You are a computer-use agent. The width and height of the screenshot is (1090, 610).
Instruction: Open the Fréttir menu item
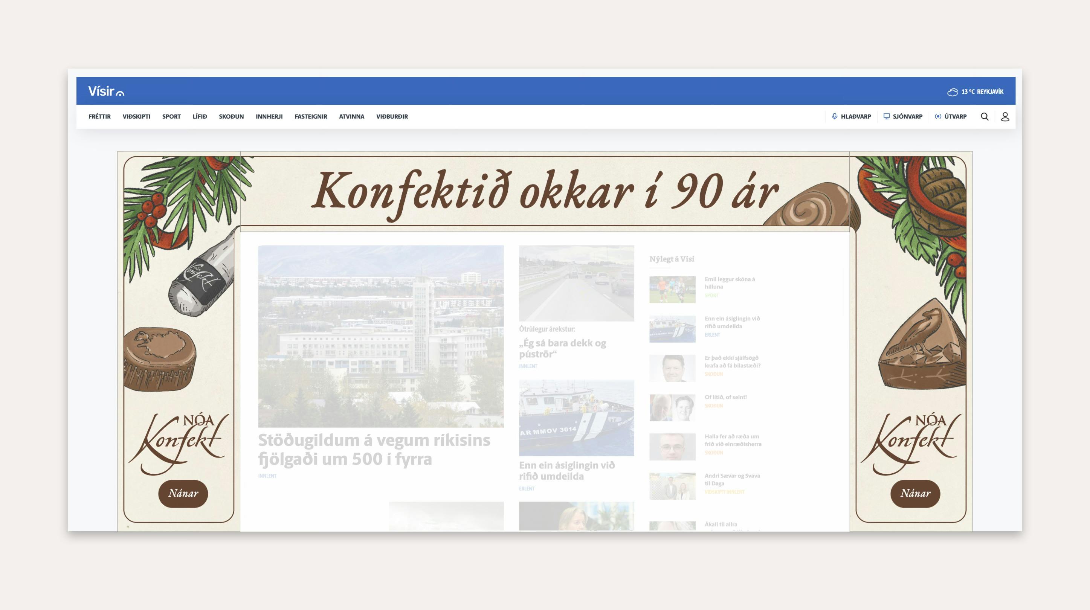point(99,117)
